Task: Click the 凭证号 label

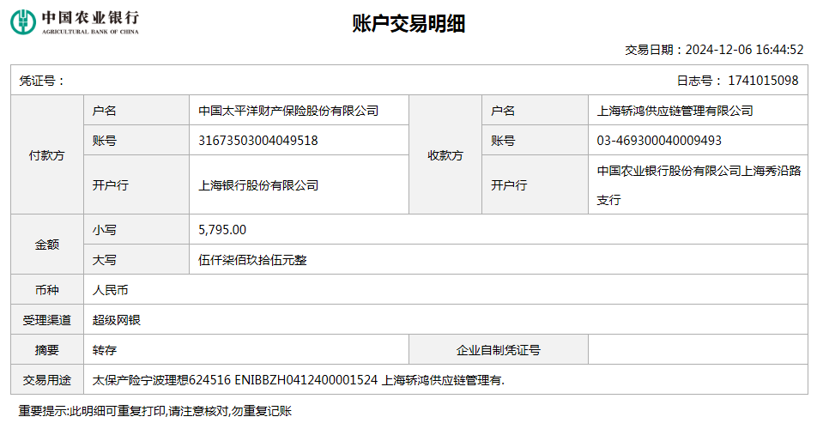Action: (42, 81)
